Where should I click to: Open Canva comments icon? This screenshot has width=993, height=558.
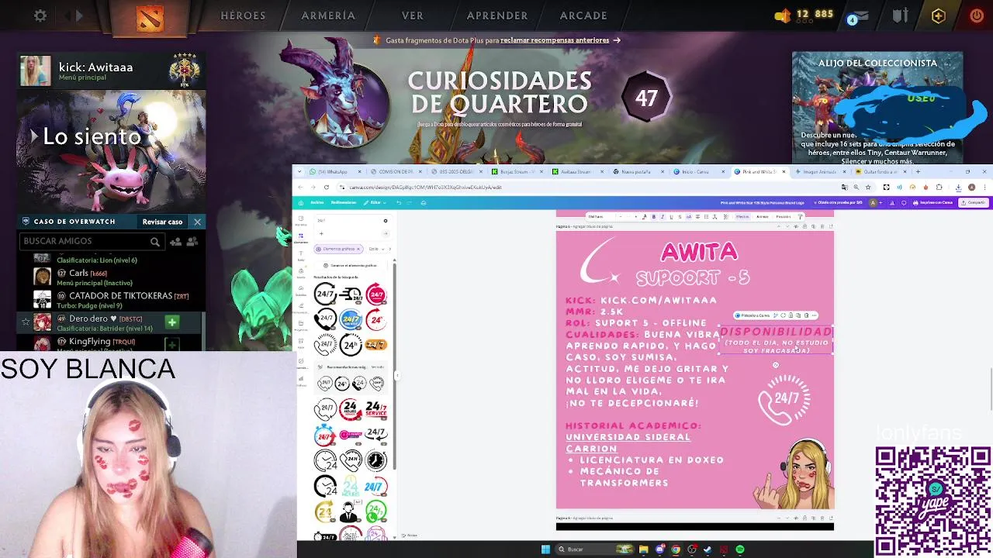point(904,202)
